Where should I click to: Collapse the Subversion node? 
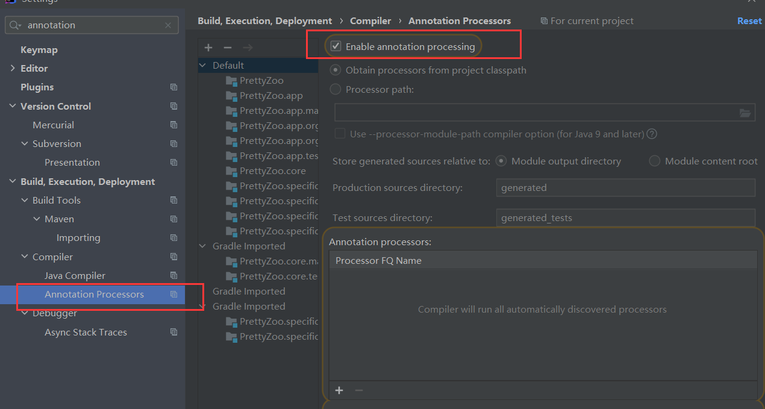coord(25,144)
